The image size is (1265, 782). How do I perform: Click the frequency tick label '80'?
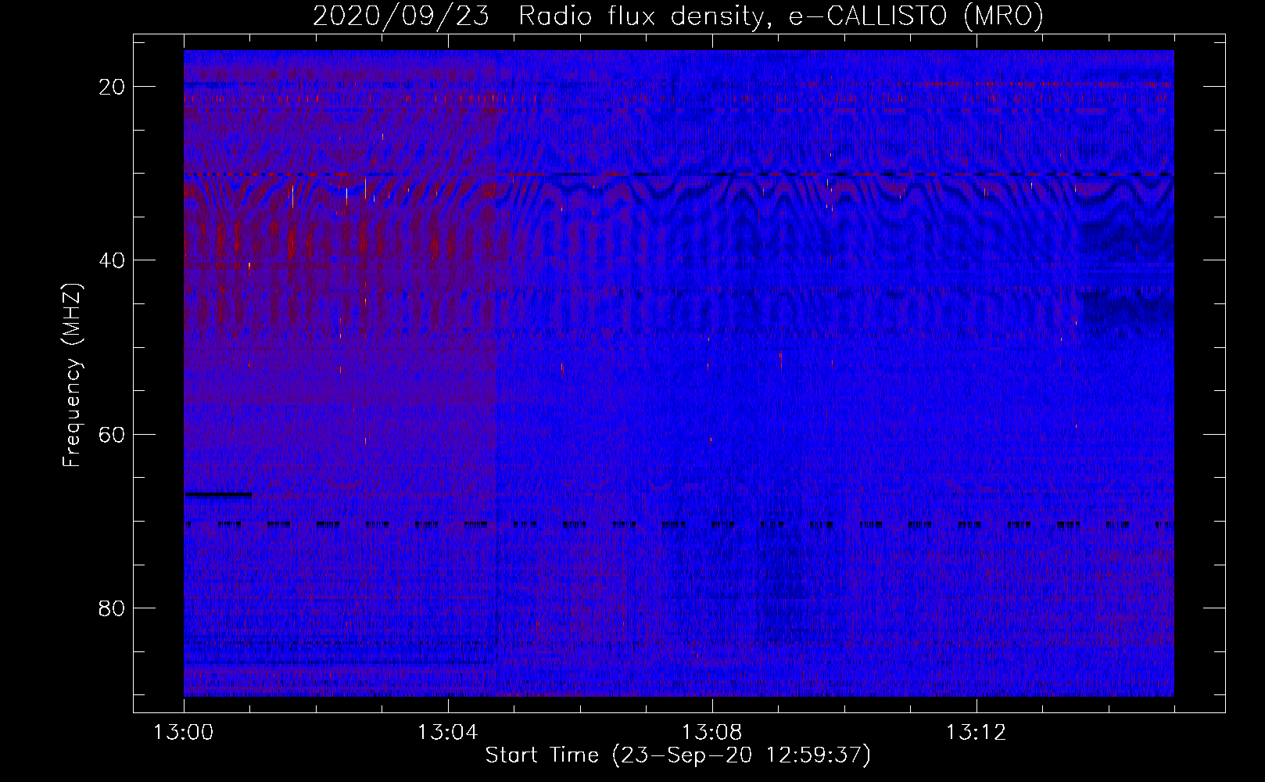(112, 608)
